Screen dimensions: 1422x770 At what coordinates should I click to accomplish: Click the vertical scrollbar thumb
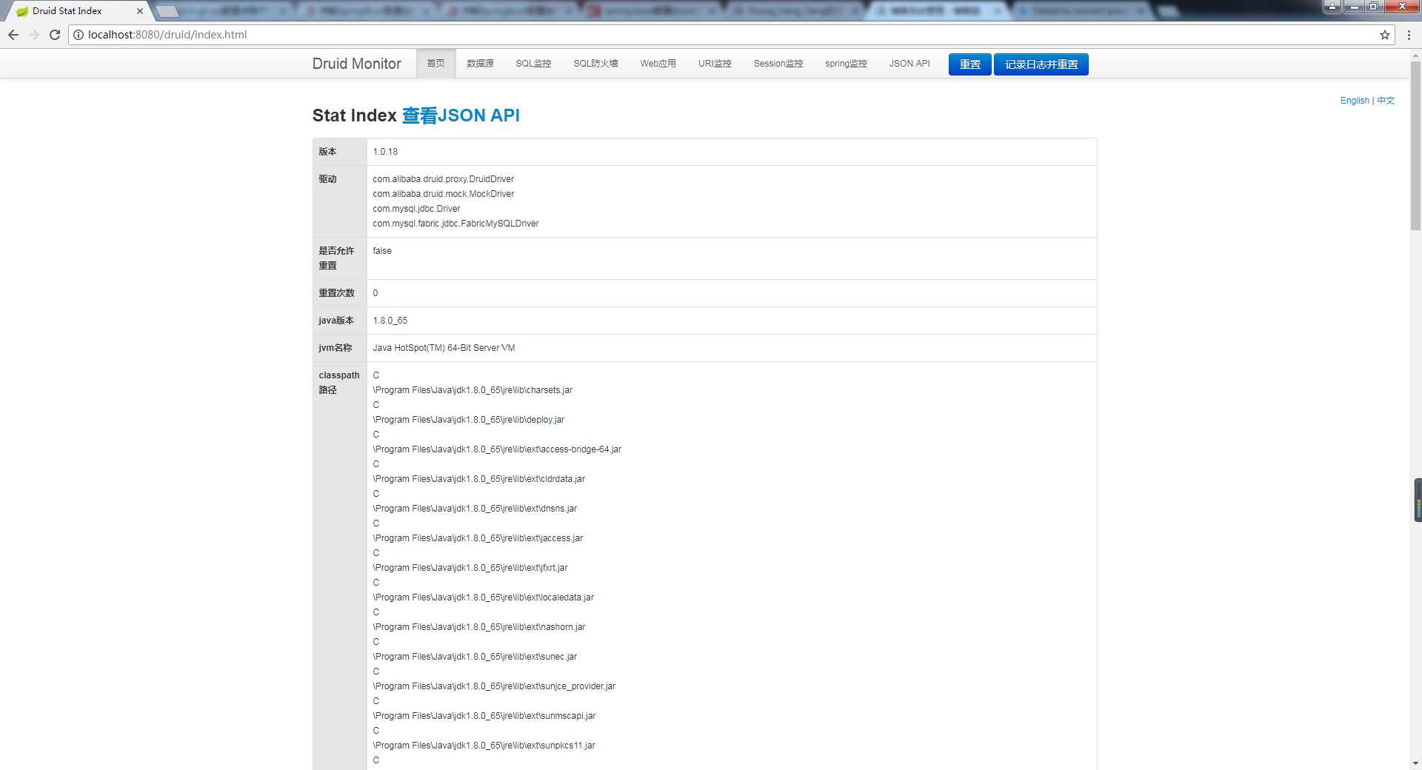coord(1415,146)
